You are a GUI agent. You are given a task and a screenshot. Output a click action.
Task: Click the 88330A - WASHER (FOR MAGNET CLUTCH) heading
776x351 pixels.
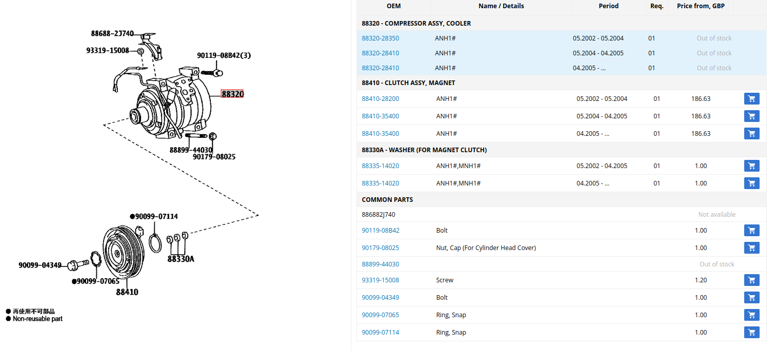tap(424, 150)
